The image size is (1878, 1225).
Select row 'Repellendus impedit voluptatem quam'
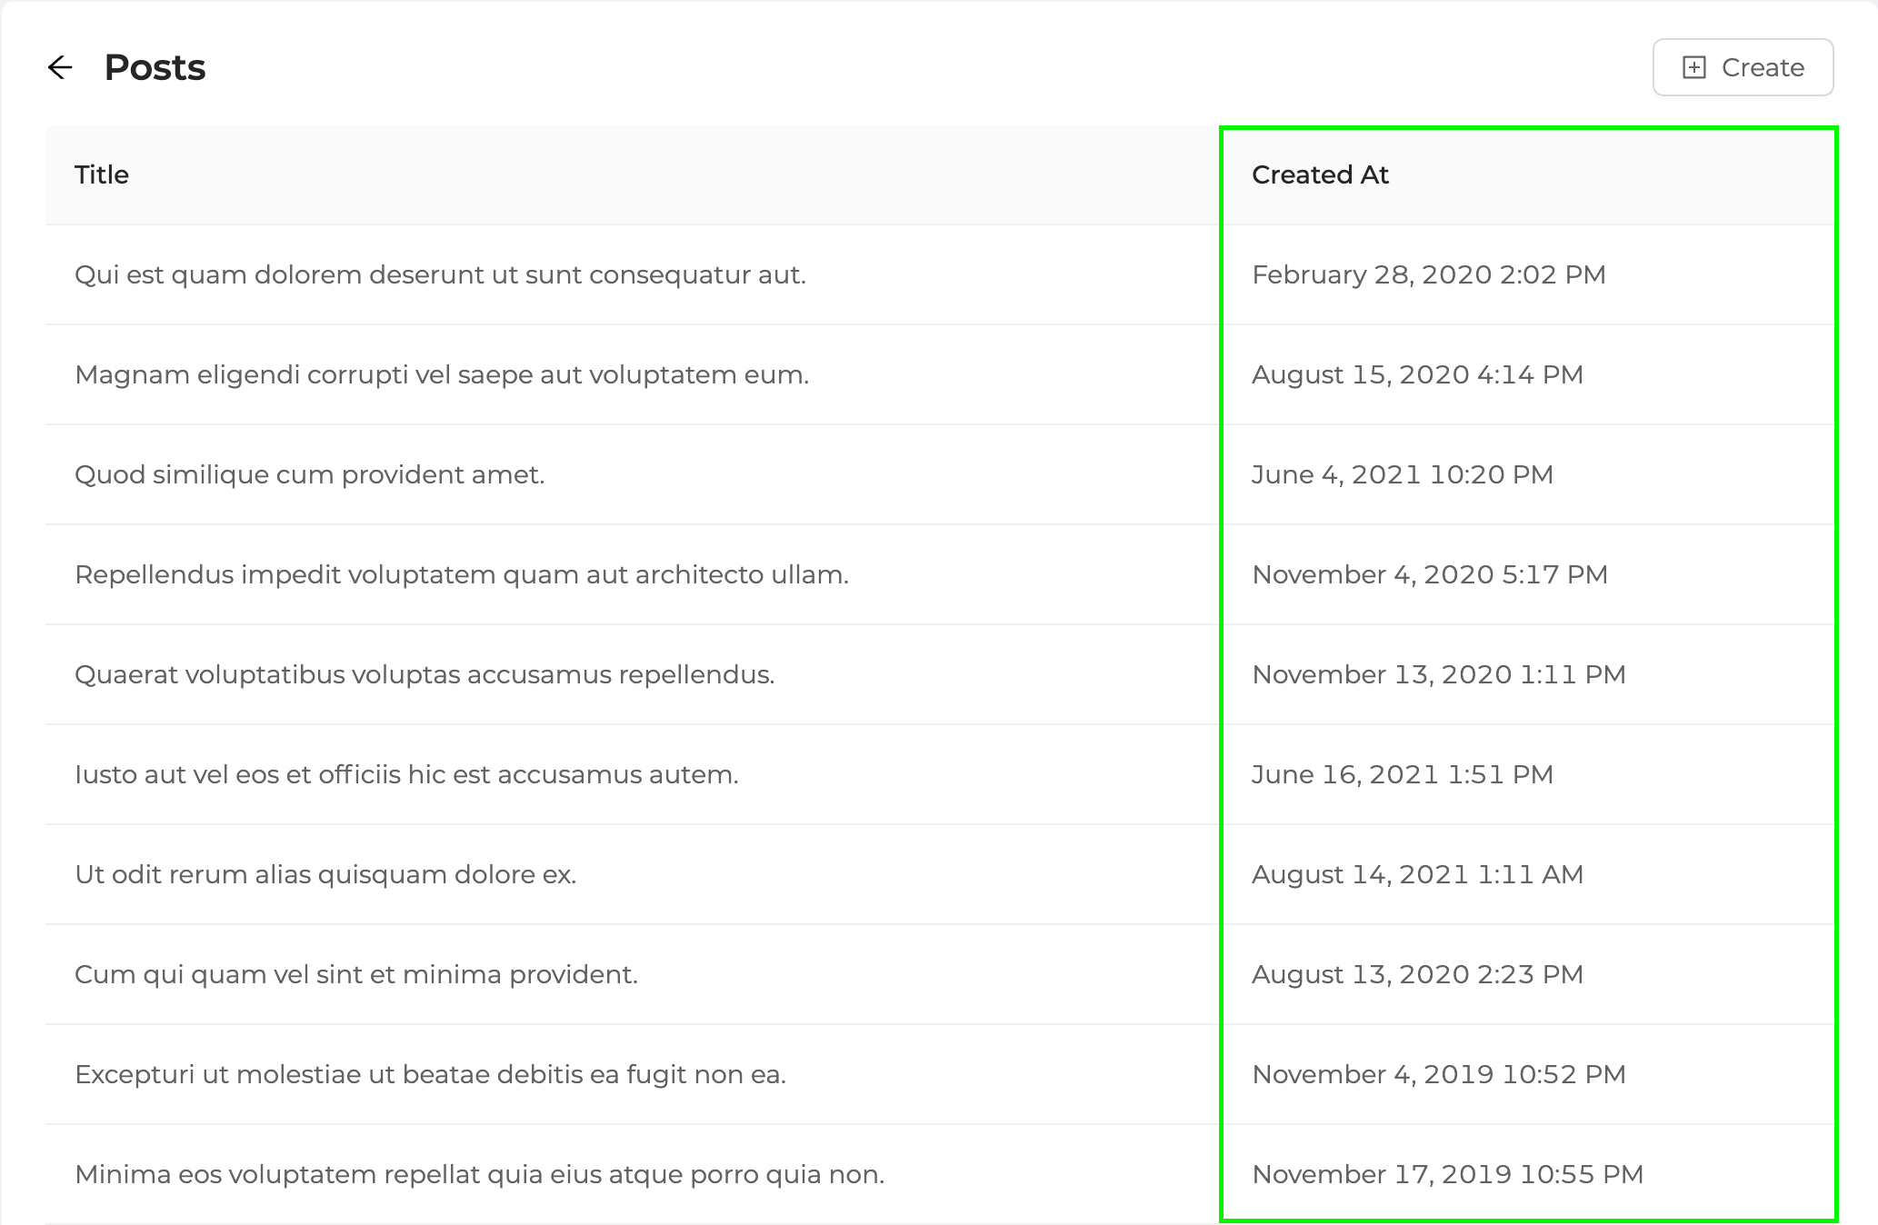pyautogui.click(x=462, y=574)
